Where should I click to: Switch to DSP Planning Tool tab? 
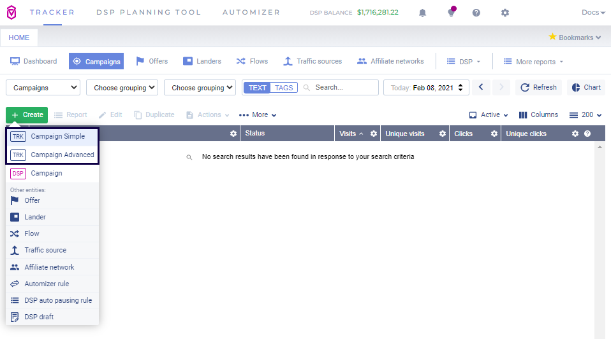point(148,12)
